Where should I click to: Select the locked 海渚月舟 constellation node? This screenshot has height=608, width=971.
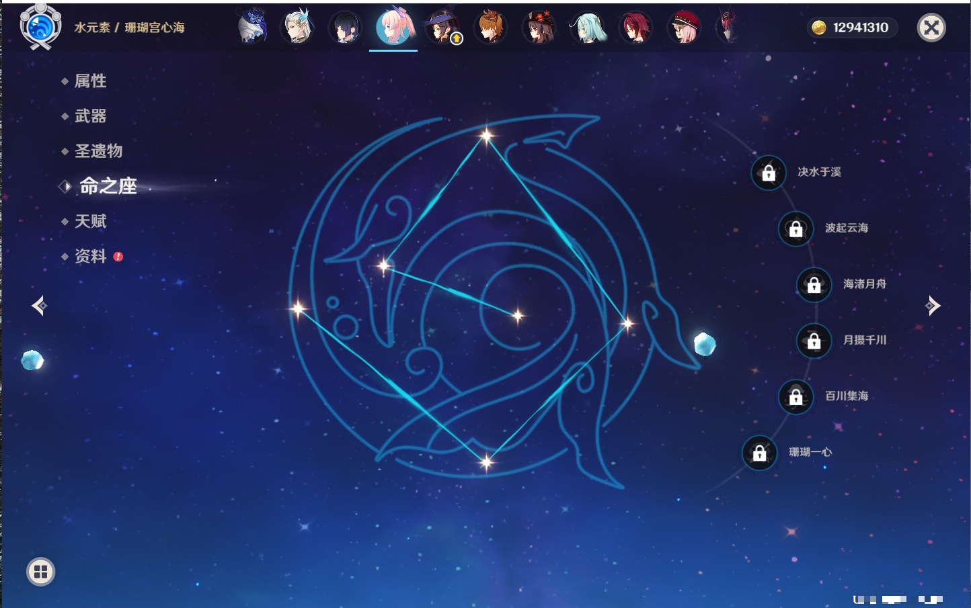(814, 284)
